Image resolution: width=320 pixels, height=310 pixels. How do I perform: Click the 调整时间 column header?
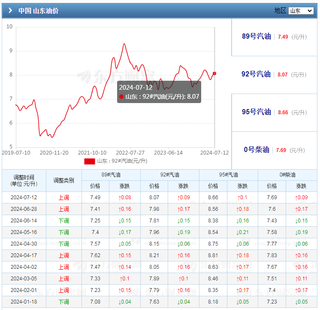click(24, 180)
